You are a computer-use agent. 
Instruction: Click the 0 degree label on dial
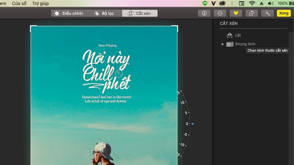point(187,124)
